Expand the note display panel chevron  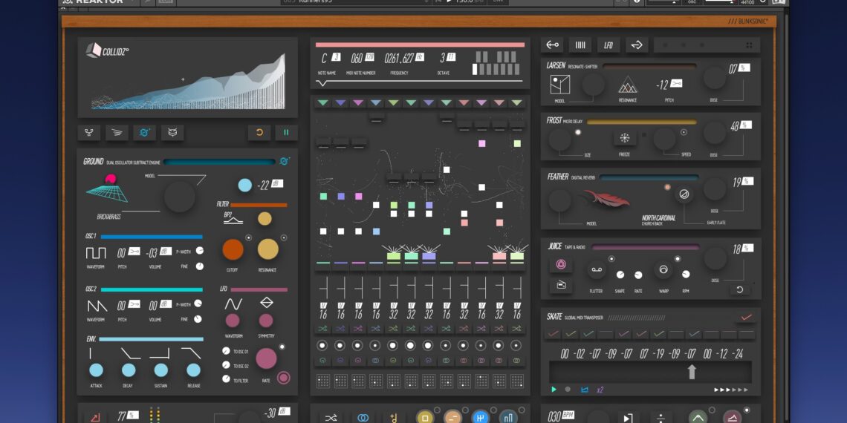tap(321, 84)
